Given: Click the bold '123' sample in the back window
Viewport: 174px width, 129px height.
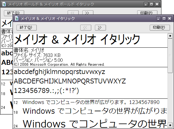Looking at the screenshot, I should [x=7, y=72].
